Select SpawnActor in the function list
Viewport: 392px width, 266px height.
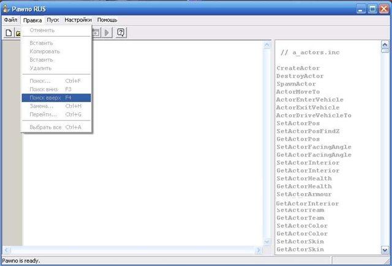[296, 84]
